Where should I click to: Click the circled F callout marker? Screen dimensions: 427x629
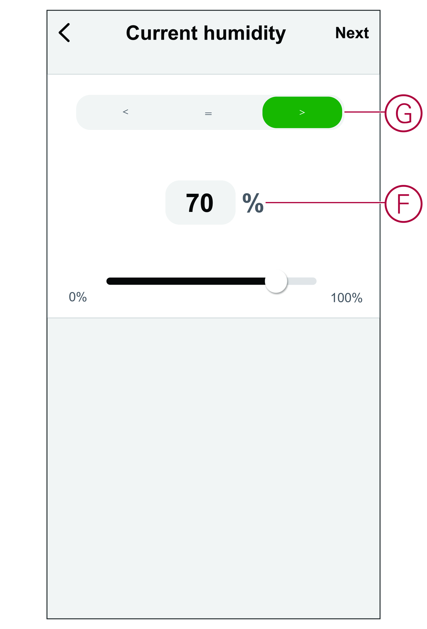(x=403, y=204)
